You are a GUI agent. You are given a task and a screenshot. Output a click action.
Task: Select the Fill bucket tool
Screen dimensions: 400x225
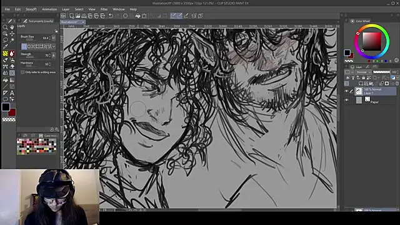[x=5, y=80]
